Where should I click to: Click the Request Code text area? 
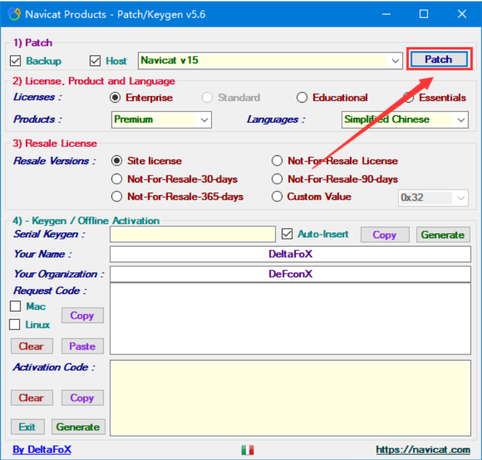[290, 319]
